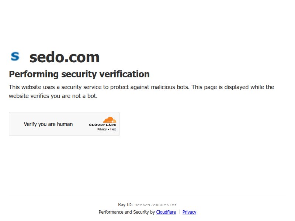
Task: Click the orange Cloudflare cloud icon
Action: pyautogui.click(x=110, y=120)
